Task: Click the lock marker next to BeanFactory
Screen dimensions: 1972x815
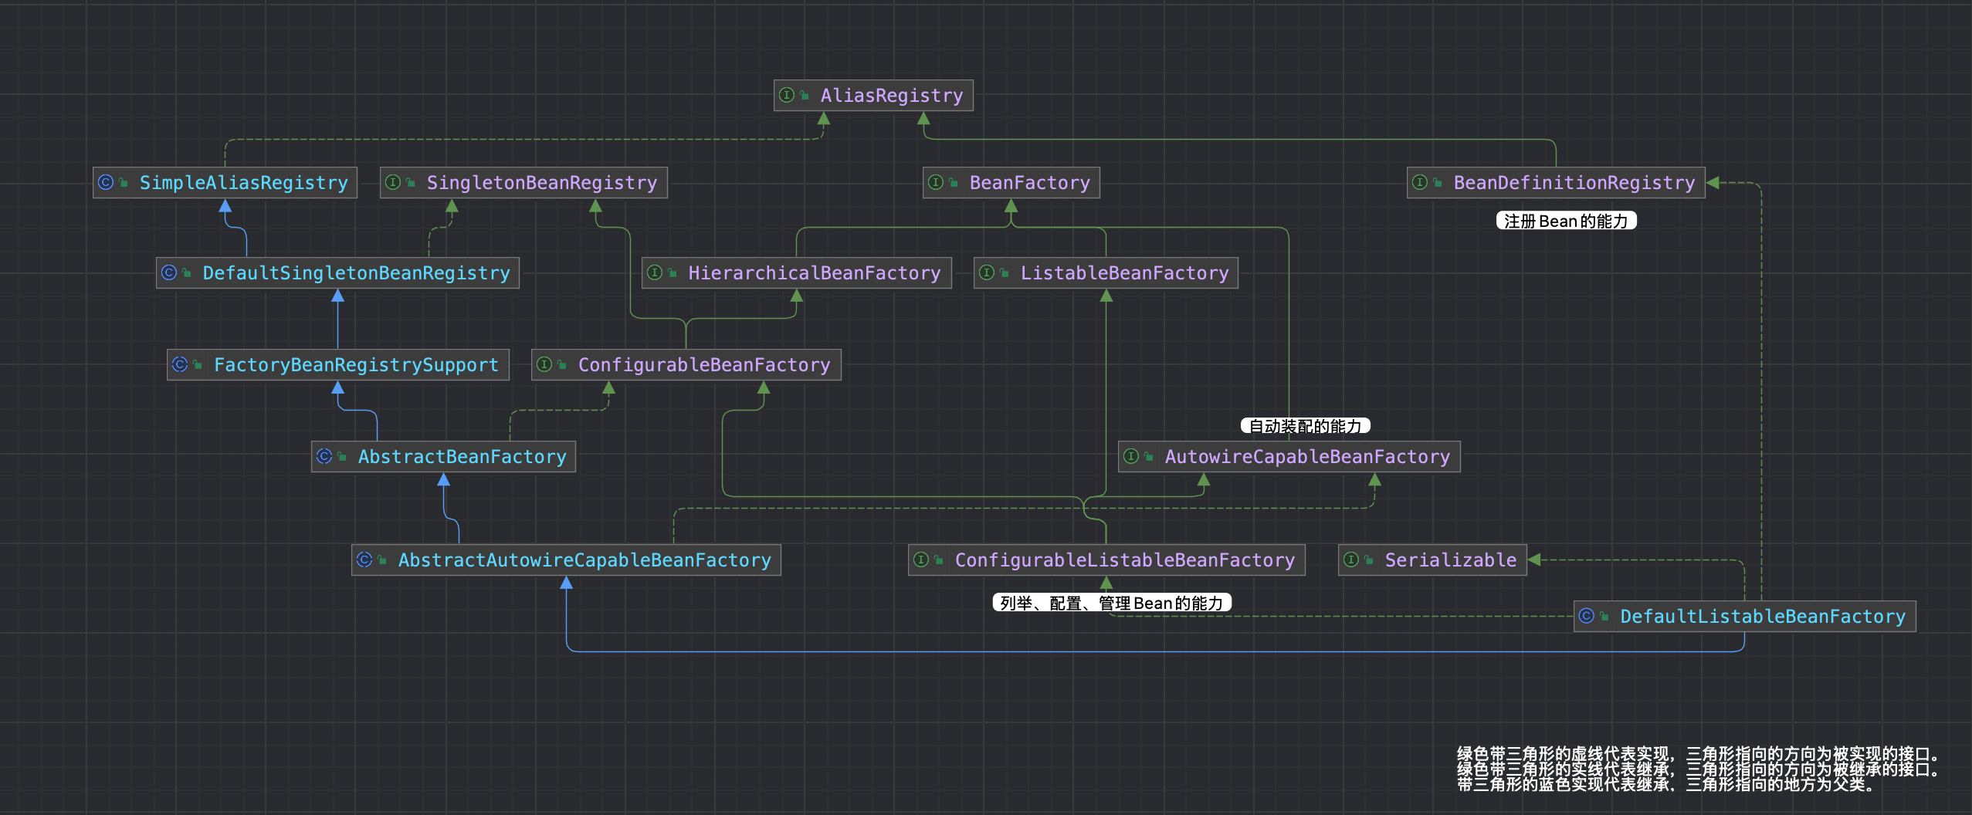Action: click(953, 182)
